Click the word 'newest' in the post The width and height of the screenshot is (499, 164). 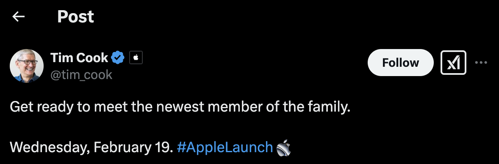coord(180,107)
